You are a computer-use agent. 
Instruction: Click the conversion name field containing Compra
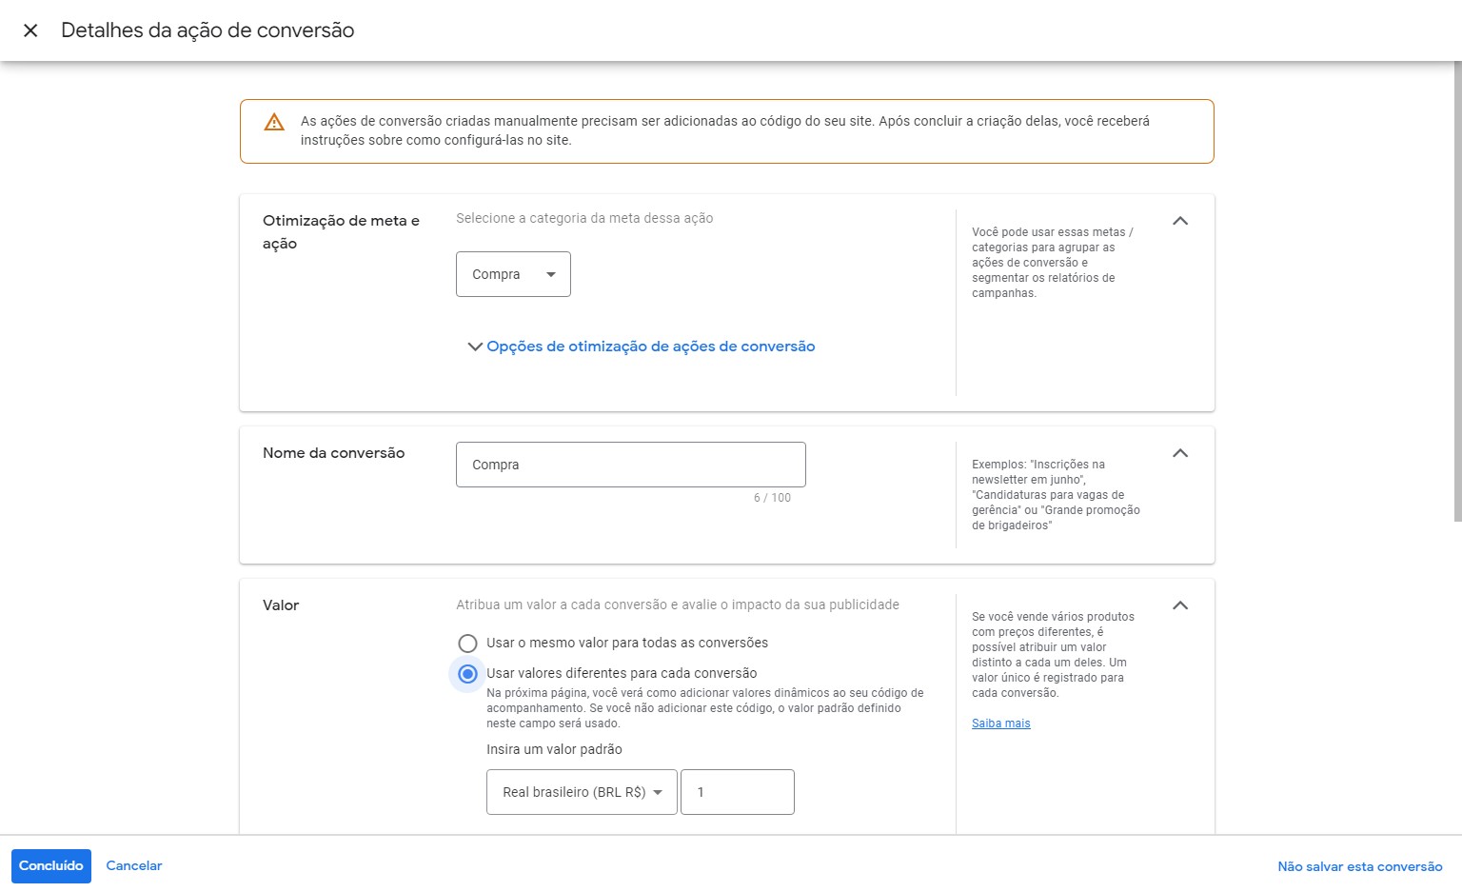tap(631, 465)
